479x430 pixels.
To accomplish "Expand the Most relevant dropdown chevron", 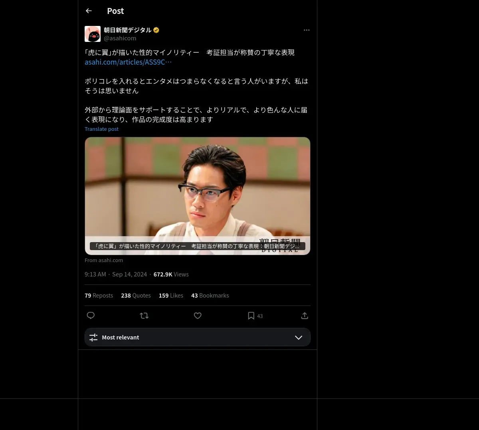I will tap(299, 337).
